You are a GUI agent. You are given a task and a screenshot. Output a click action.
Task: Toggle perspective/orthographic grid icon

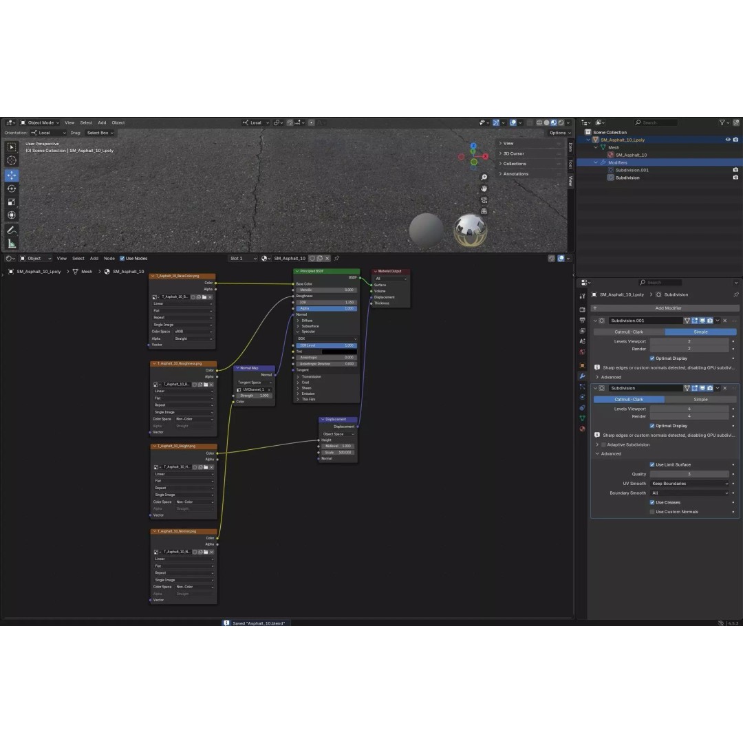point(484,211)
